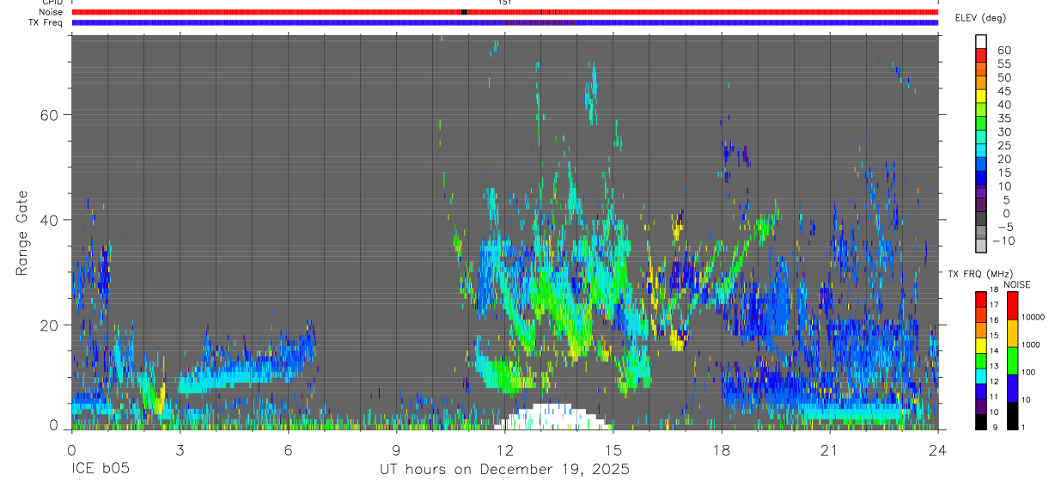Click the red Noise strip above the plot

click(x=504, y=12)
